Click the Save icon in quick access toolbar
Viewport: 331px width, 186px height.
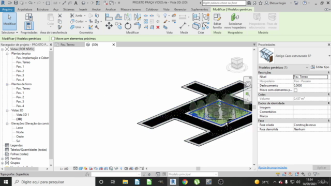16,3
